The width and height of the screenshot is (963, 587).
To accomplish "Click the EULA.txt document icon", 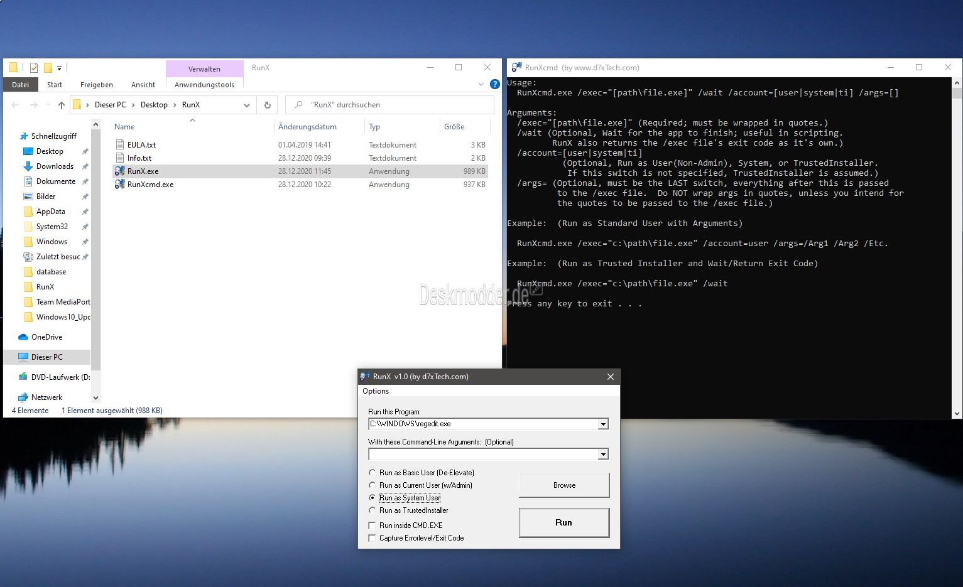I will pos(120,144).
